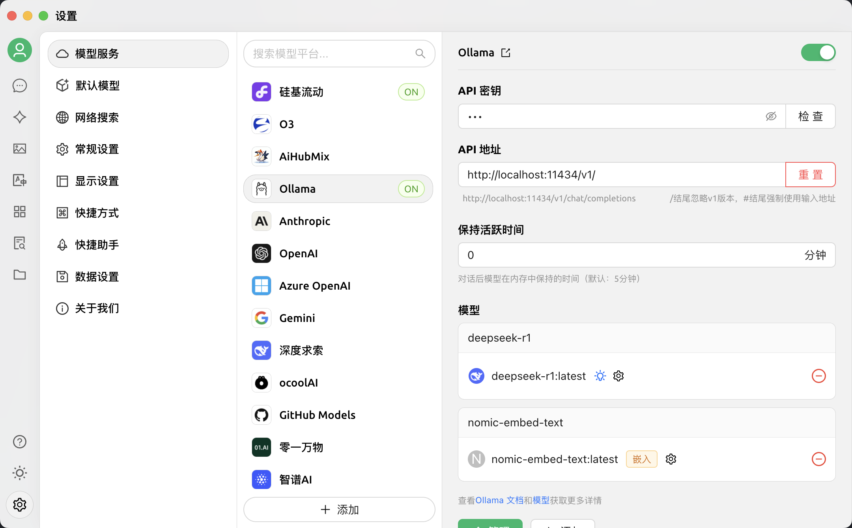Screen dimensions: 852x528
Task: Select the AiHubMix provider
Action: pos(338,156)
